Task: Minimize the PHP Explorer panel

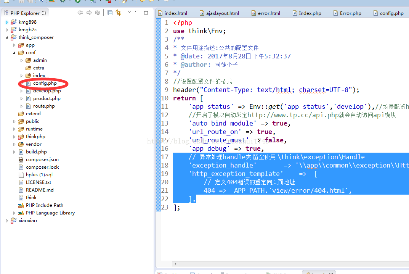Action: 138,12
